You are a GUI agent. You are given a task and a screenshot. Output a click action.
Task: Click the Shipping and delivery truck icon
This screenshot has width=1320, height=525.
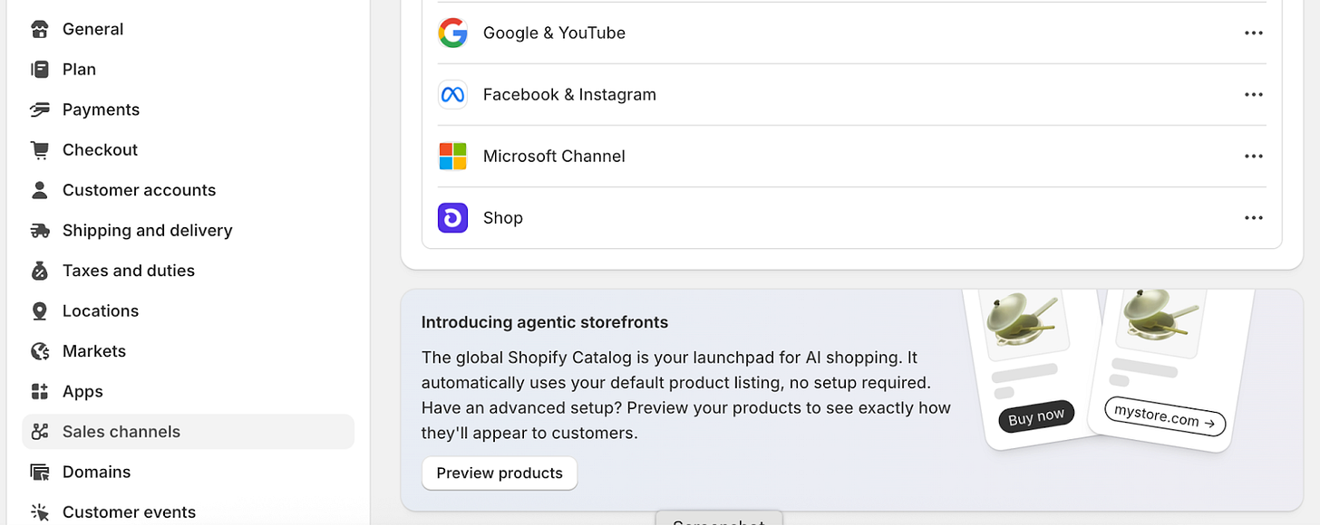point(39,231)
